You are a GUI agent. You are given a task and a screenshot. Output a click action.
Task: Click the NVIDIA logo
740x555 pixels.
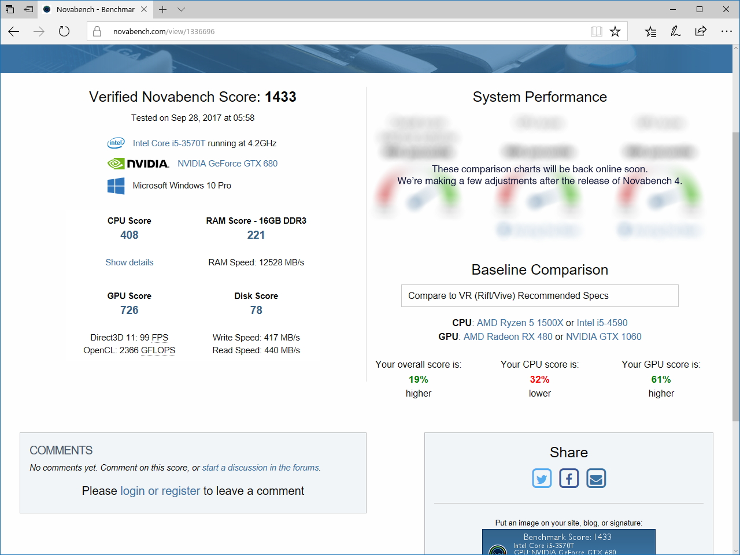point(138,164)
